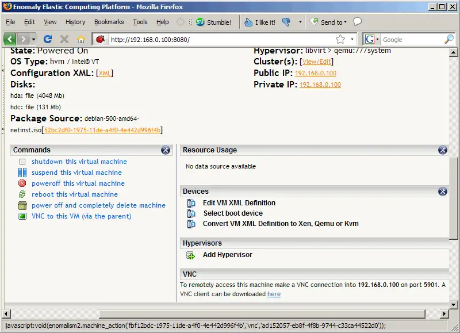
Task: Open the Tools menu
Action: (140, 22)
